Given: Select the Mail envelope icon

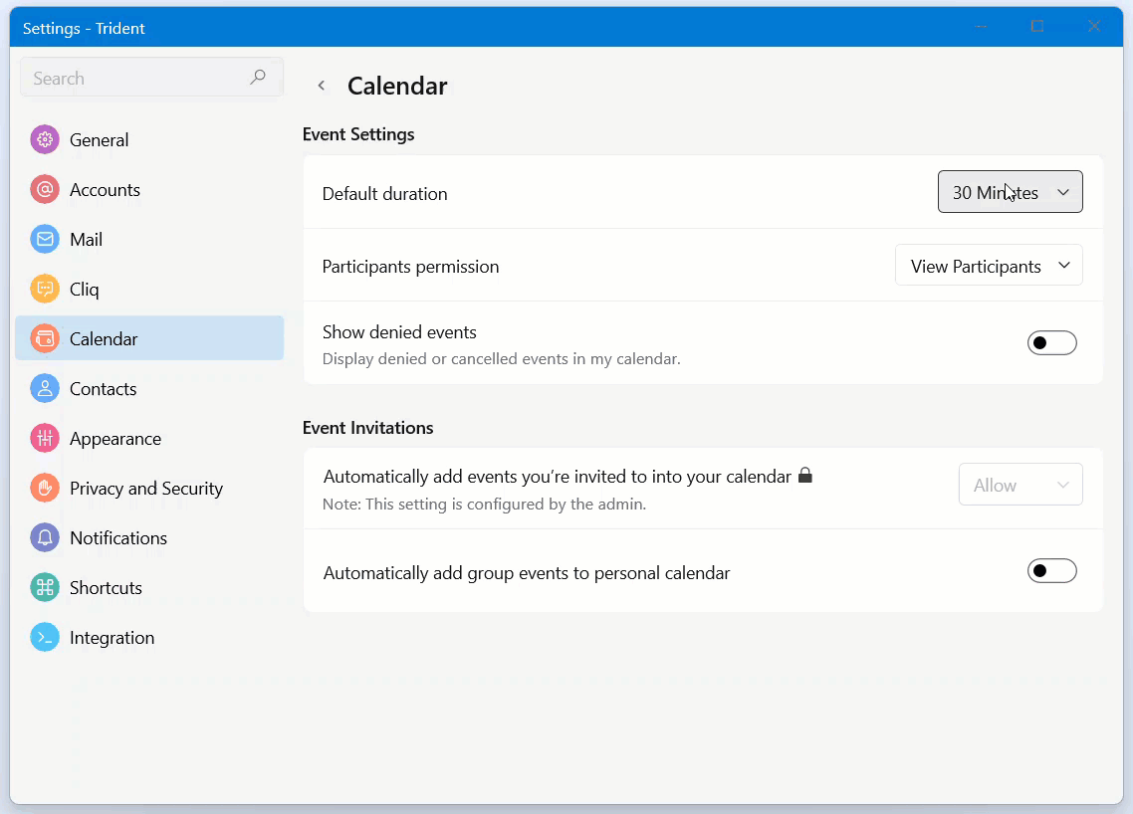Looking at the screenshot, I should coord(45,240).
